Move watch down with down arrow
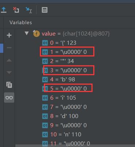 (x=9, y=73)
